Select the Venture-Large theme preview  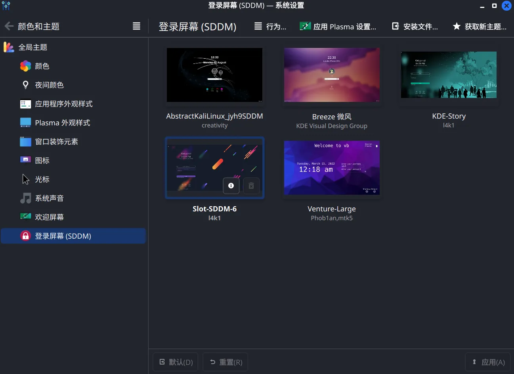click(x=332, y=168)
